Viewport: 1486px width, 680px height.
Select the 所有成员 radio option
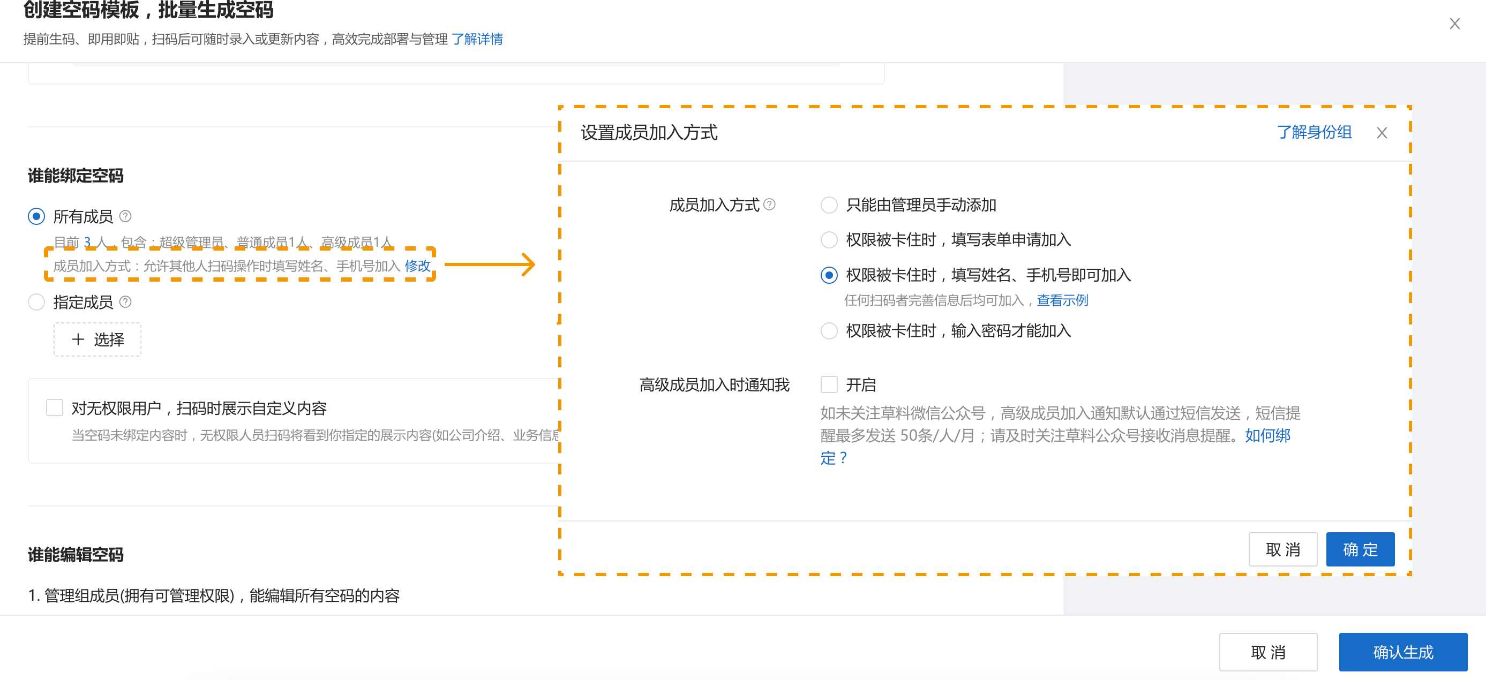36,216
